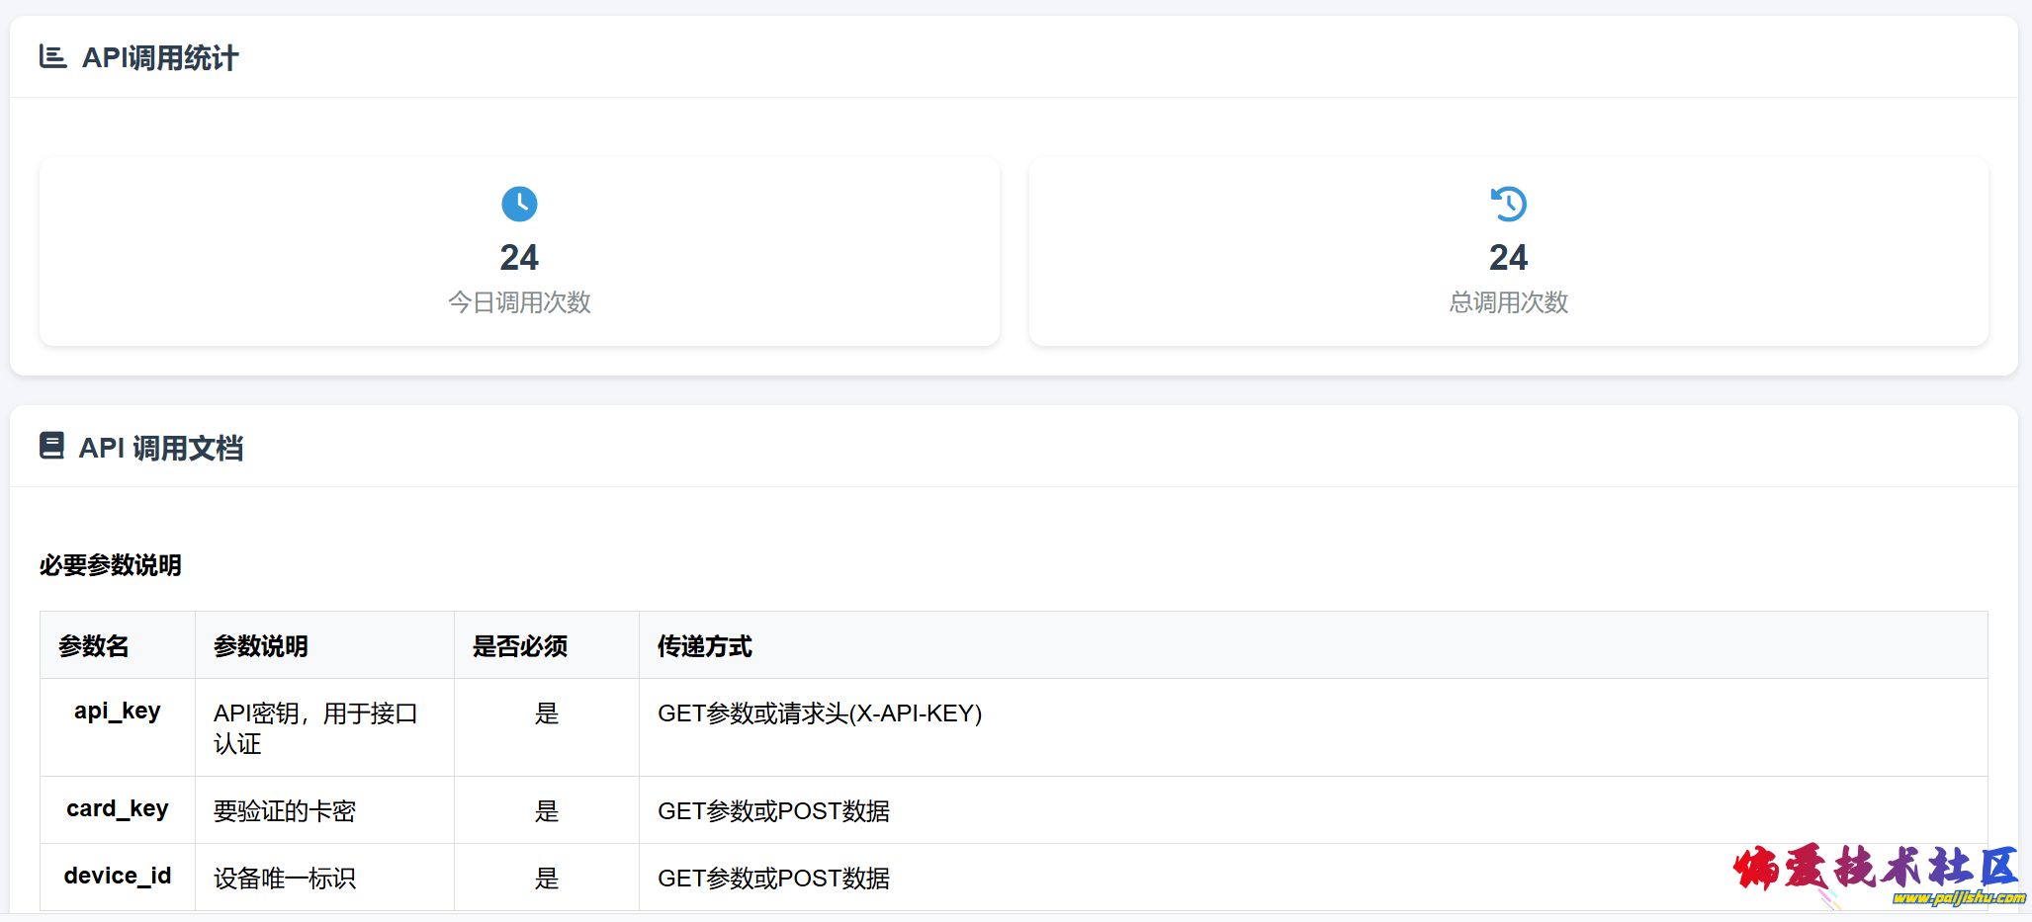Select the API调用统计 section heading

pyautogui.click(x=160, y=58)
